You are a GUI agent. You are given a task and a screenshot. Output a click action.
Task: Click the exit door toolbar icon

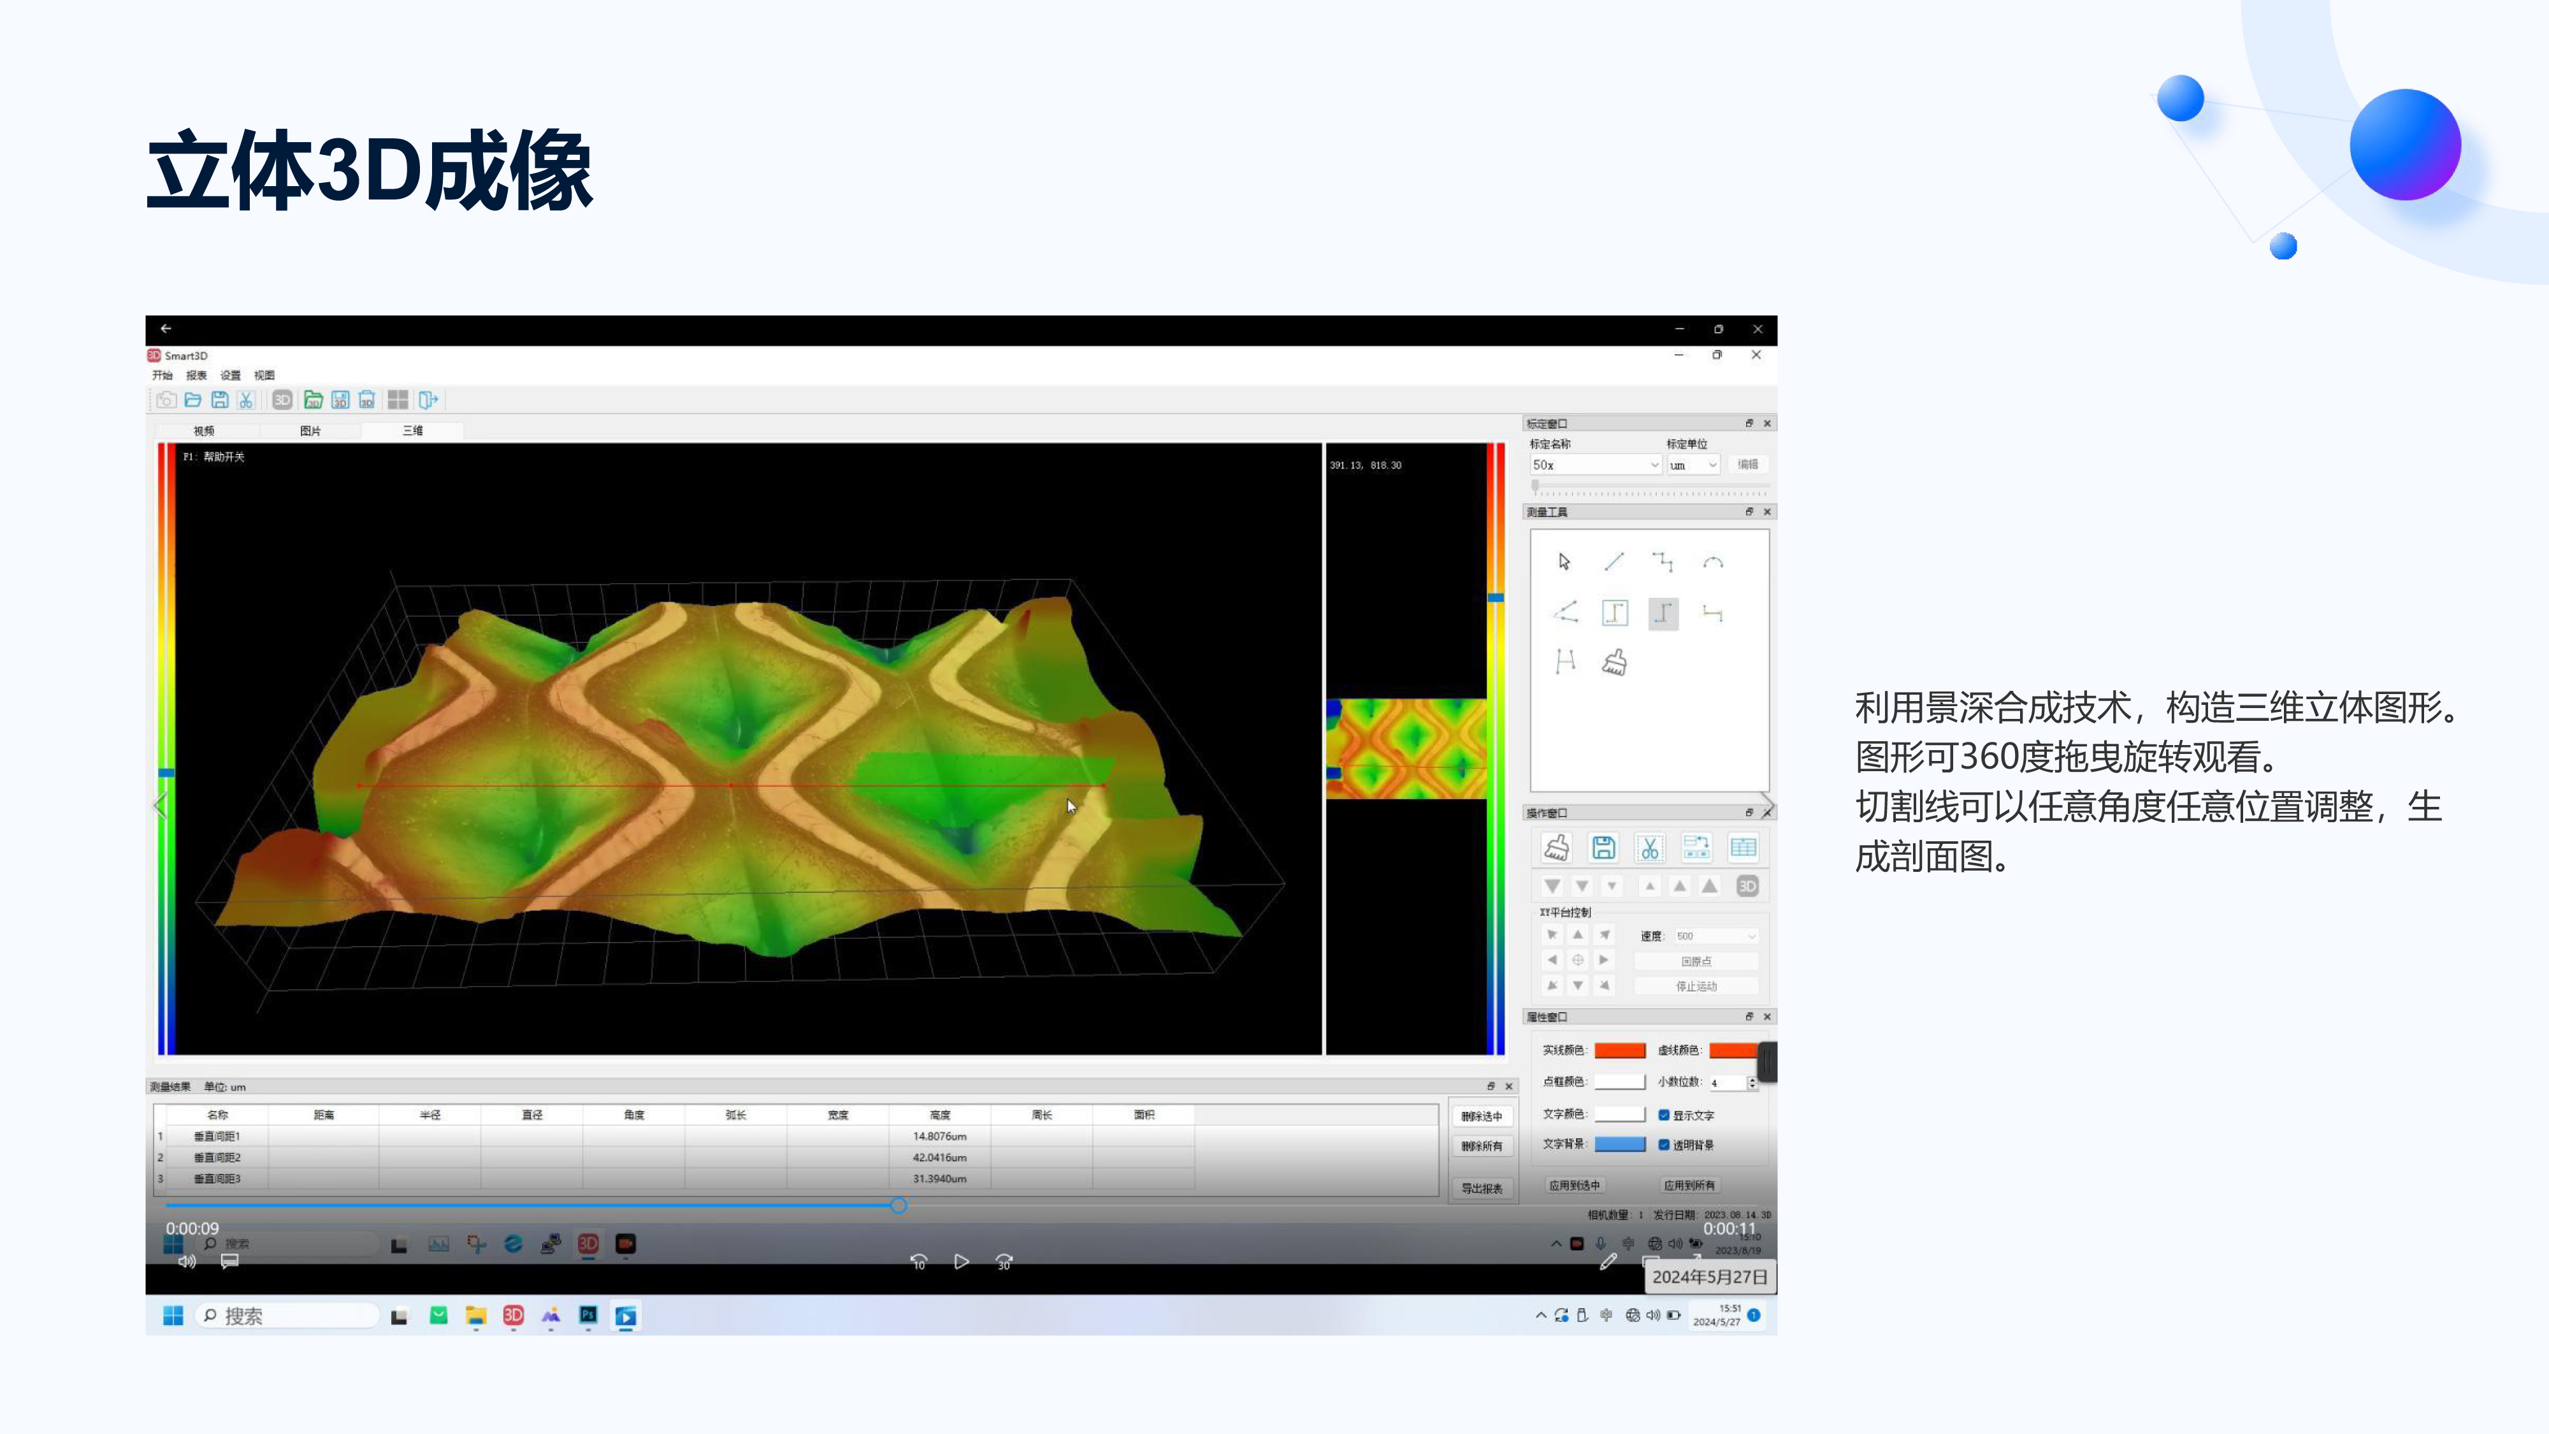428,400
